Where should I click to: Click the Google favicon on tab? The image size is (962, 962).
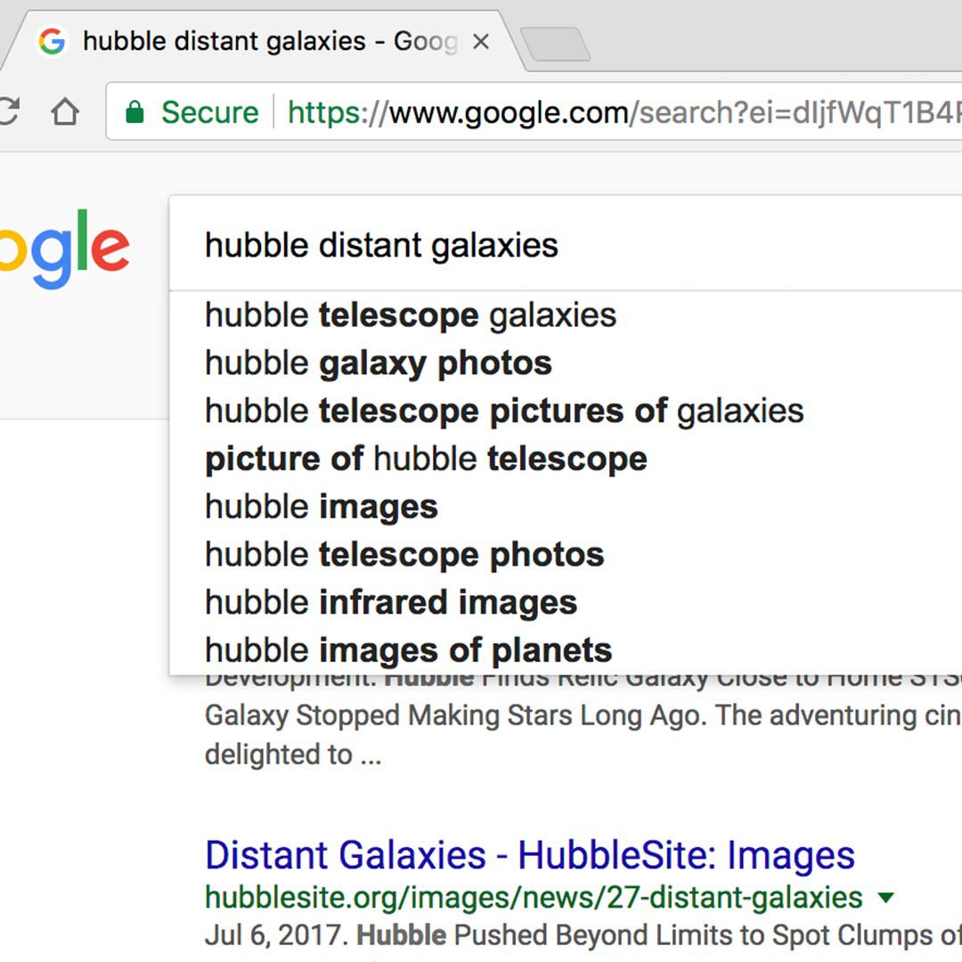pyautogui.click(x=53, y=42)
